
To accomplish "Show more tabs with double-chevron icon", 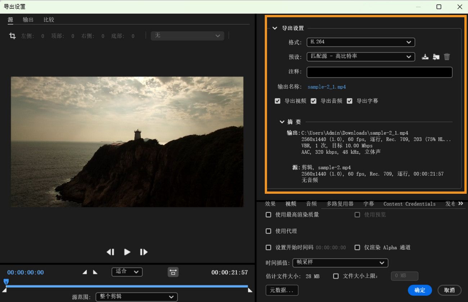I will [x=460, y=203].
